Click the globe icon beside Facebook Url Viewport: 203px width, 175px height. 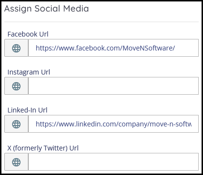[x=16, y=48]
